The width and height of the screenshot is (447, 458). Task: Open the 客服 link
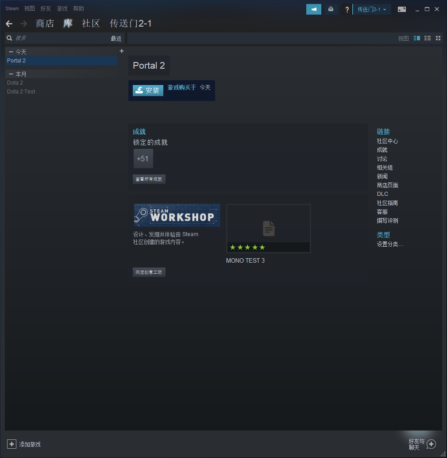pos(382,212)
